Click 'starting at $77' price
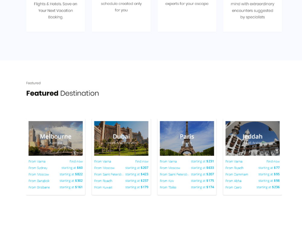The height and width of the screenshot is (227, 302). (269, 168)
